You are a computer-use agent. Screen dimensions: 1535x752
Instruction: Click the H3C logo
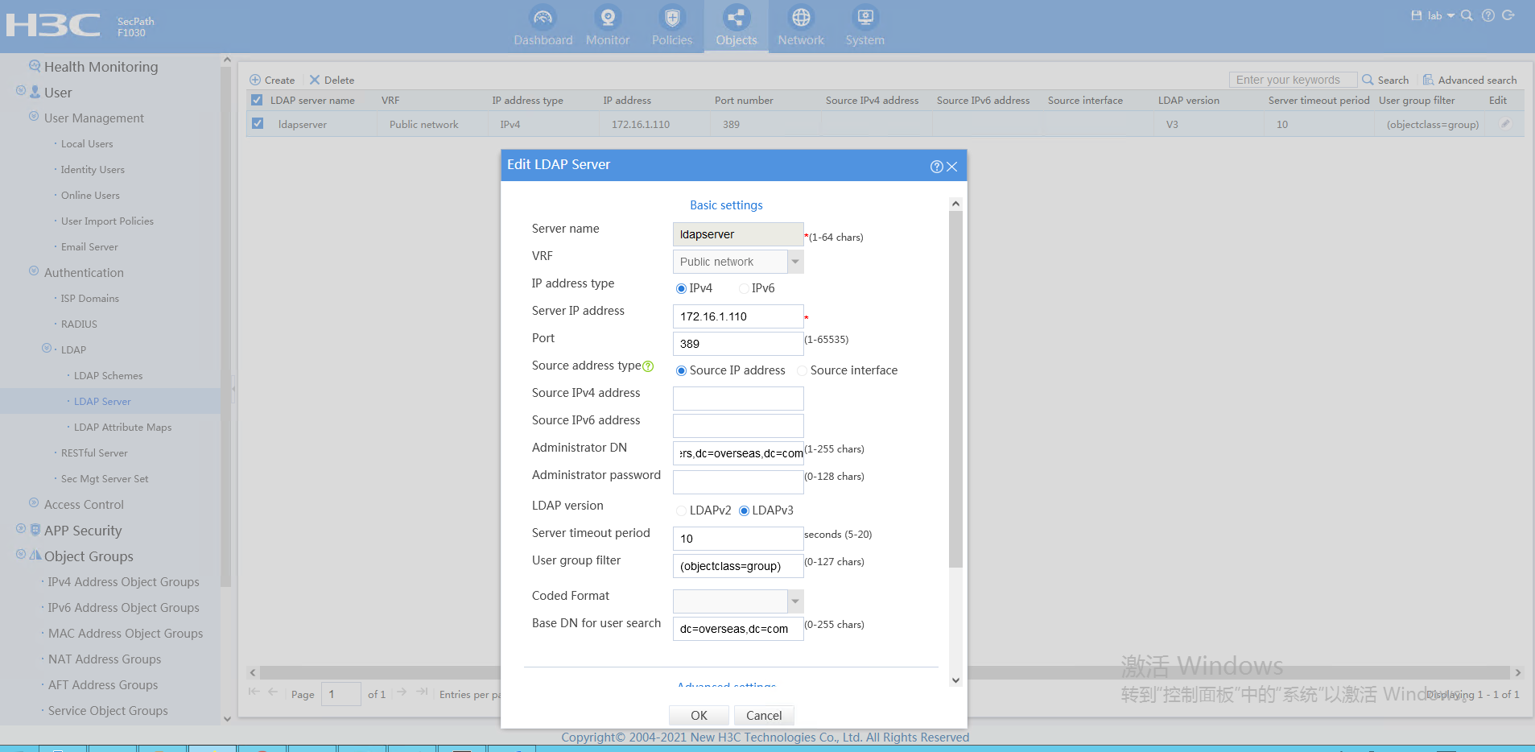(x=53, y=26)
